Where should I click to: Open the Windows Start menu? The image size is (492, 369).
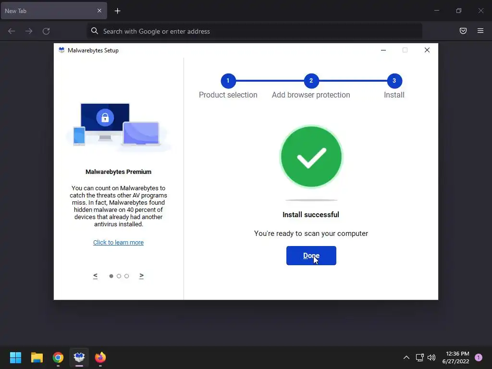coord(15,357)
